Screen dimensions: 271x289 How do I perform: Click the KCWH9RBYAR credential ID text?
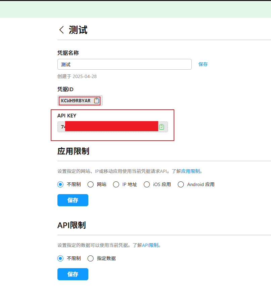click(76, 101)
